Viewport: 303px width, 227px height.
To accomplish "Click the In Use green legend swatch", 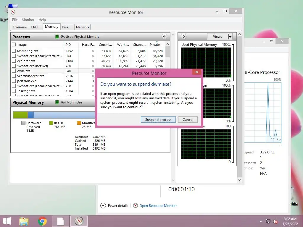I will point(51,123).
